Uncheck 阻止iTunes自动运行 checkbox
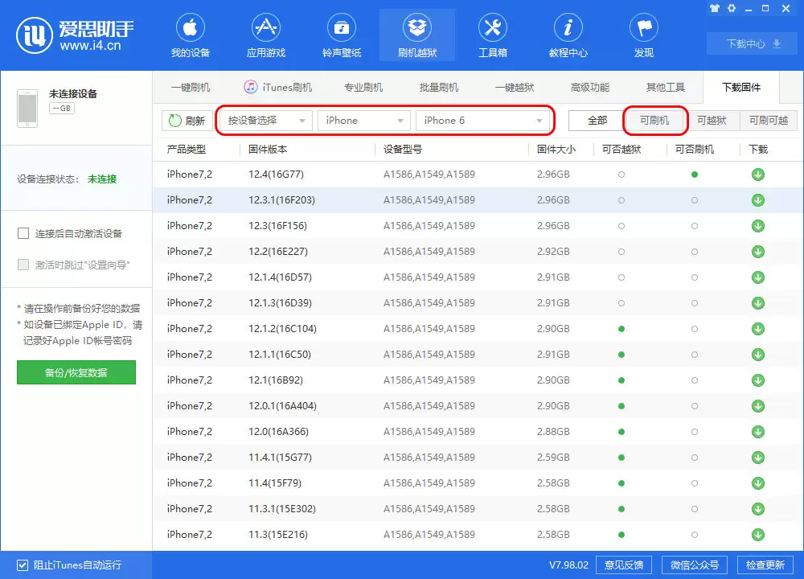Viewport: 804px width, 579px height. click(x=22, y=565)
